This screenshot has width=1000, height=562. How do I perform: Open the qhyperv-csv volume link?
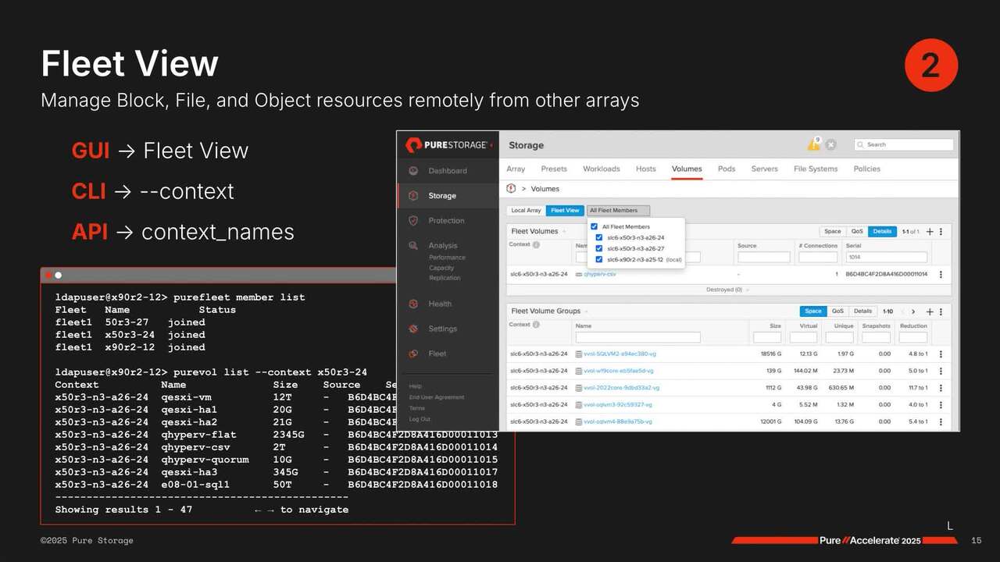600,275
